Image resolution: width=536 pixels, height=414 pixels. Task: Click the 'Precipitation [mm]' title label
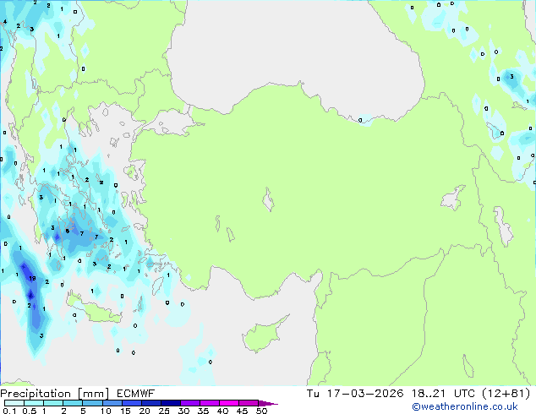click(55, 394)
